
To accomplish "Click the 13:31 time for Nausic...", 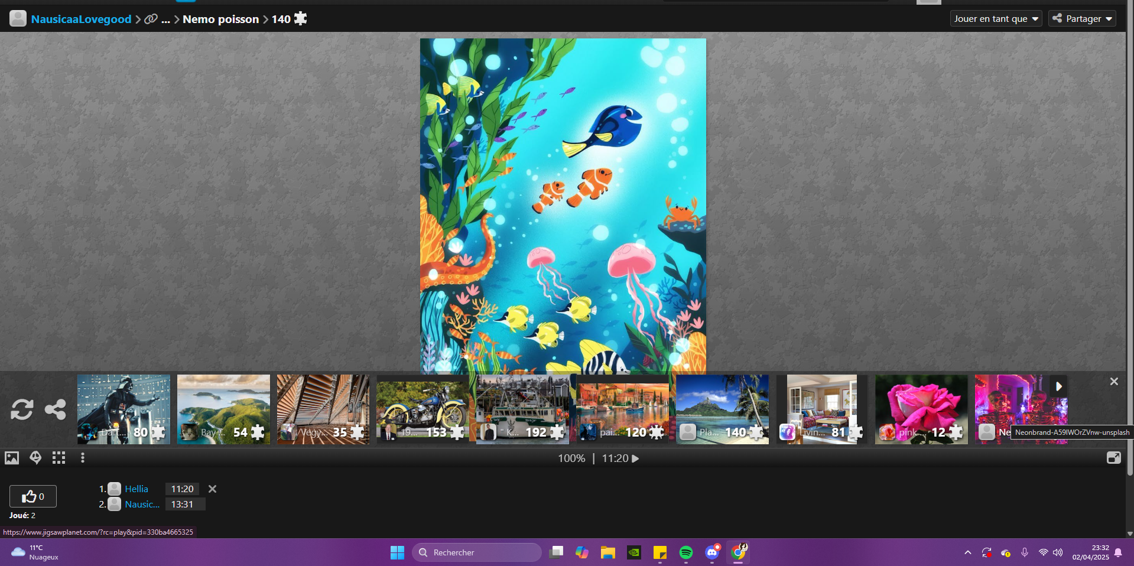I will (183, 505).
